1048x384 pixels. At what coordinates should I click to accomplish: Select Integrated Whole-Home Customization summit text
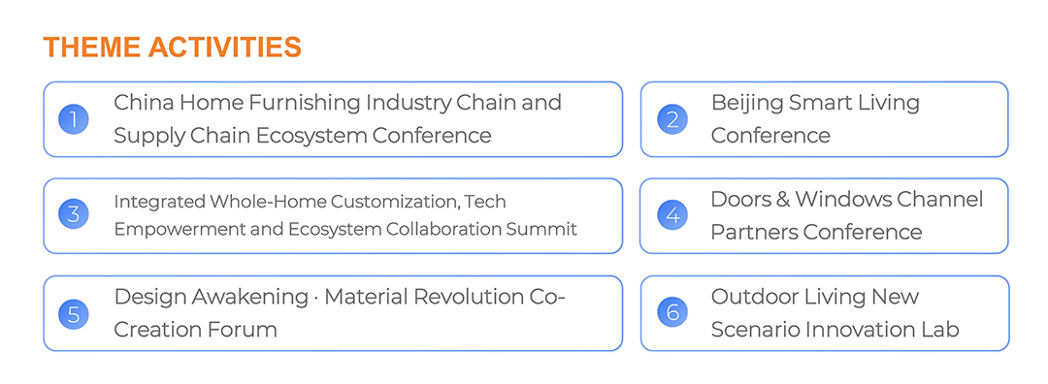[x=345, y=215]
